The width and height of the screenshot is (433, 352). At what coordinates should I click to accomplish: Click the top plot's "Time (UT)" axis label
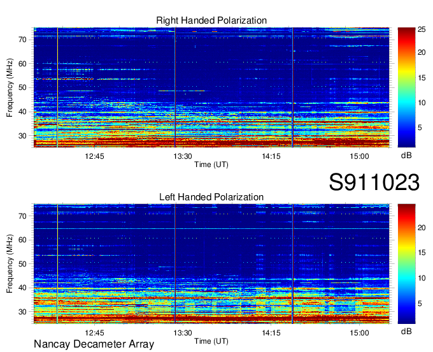point(211,165)
